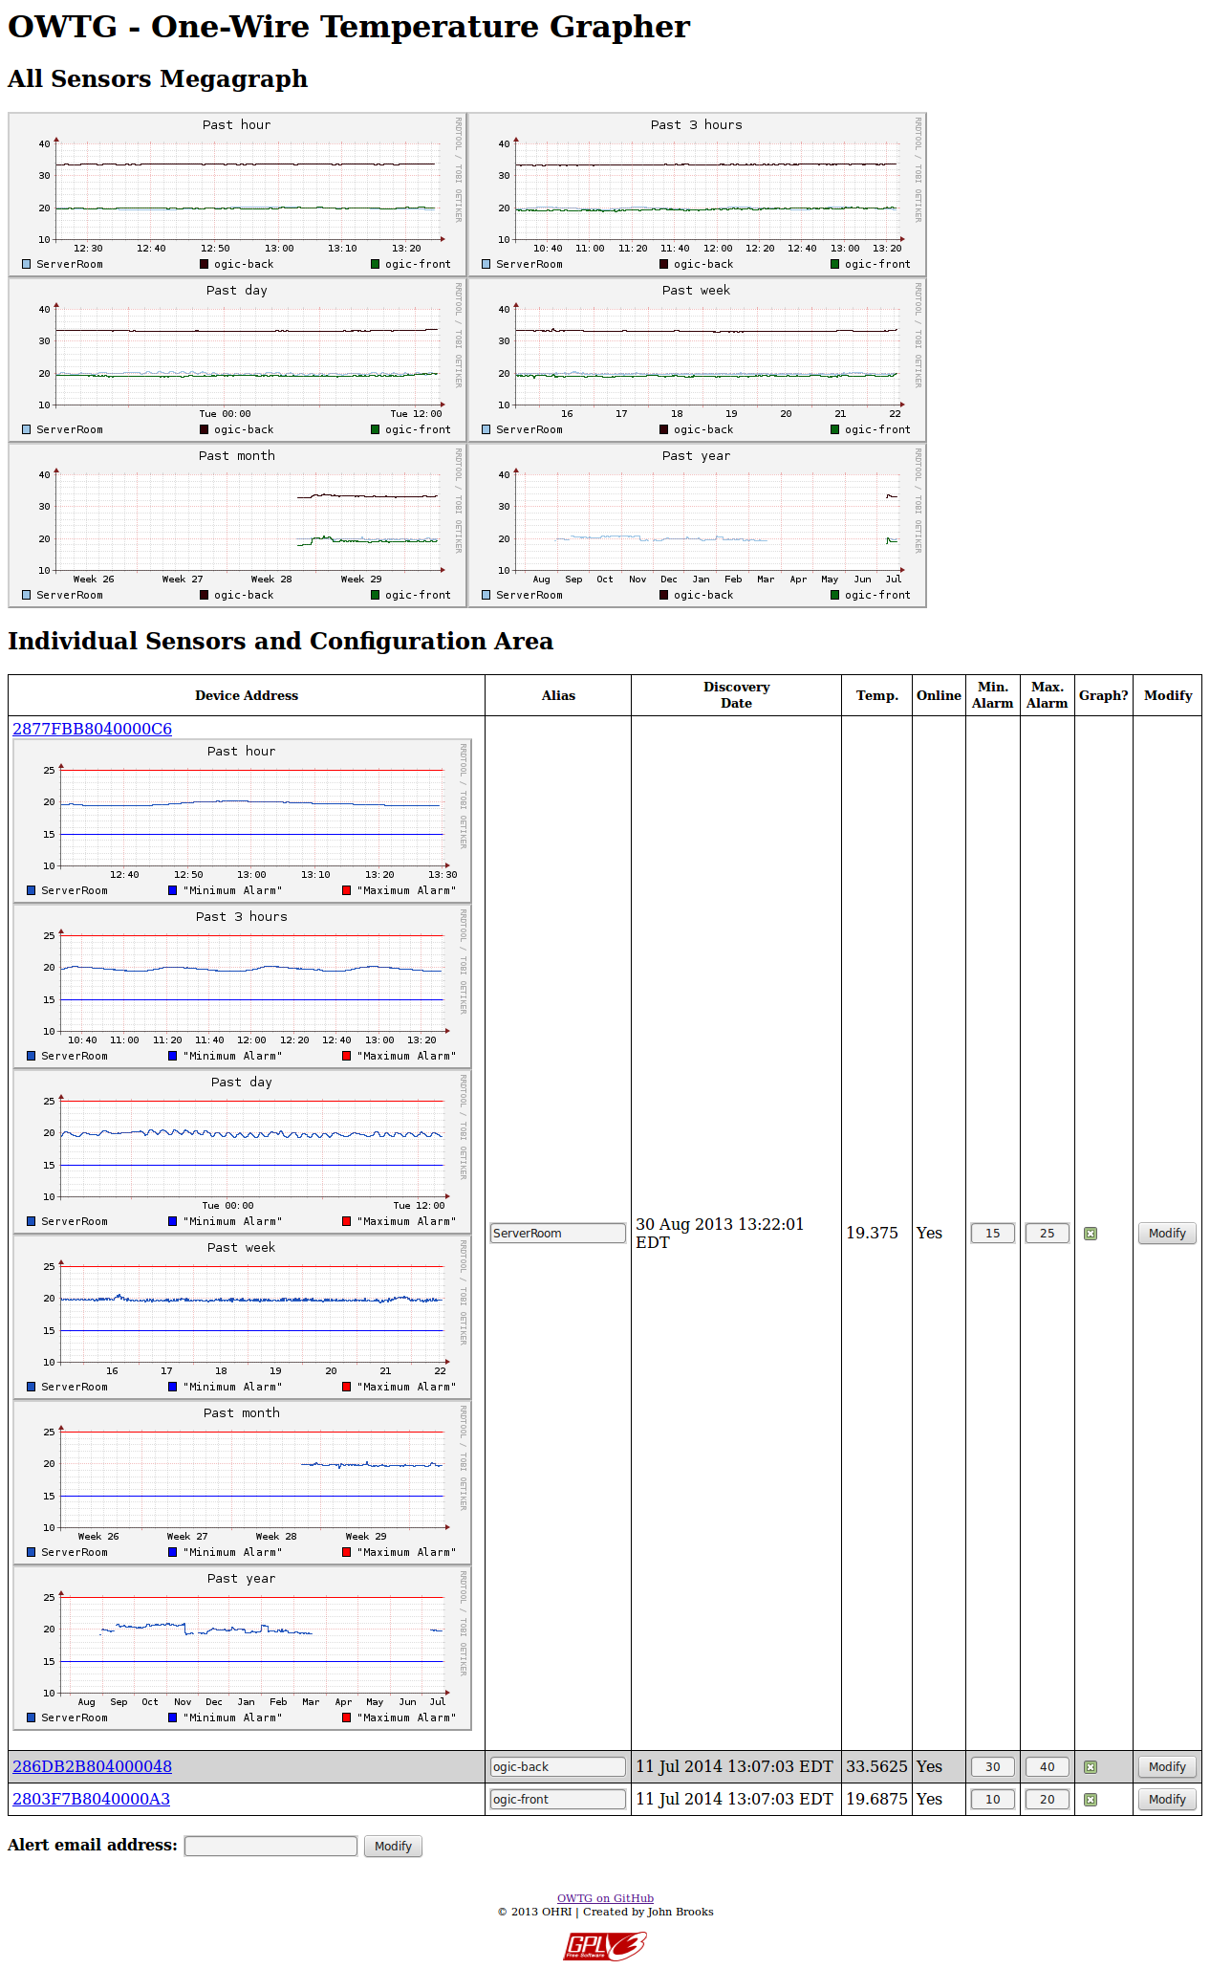Open the megagraph Past day chart

[237, 360]
